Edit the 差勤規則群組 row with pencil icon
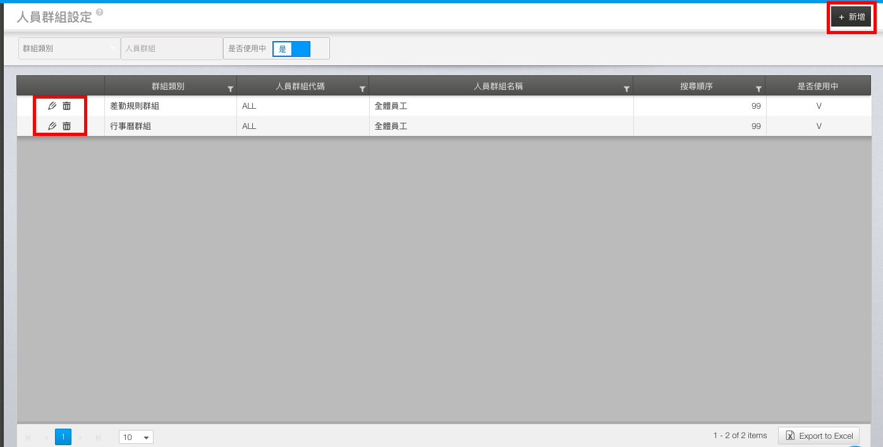 click(x=52, y=106)
